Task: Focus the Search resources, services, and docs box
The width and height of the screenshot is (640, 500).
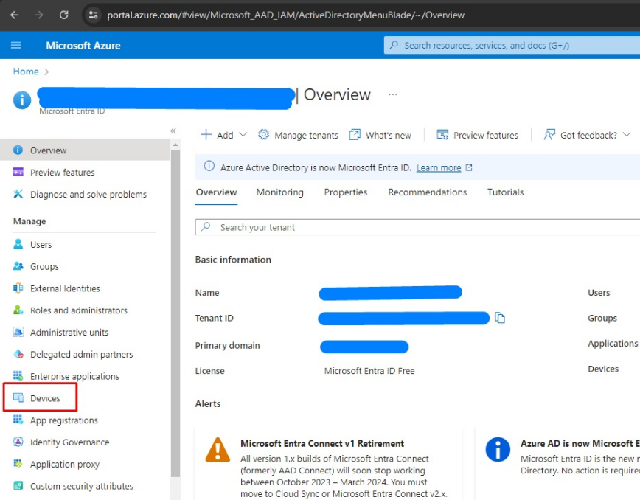Action: pyautogui.click(x=512, y=45)
